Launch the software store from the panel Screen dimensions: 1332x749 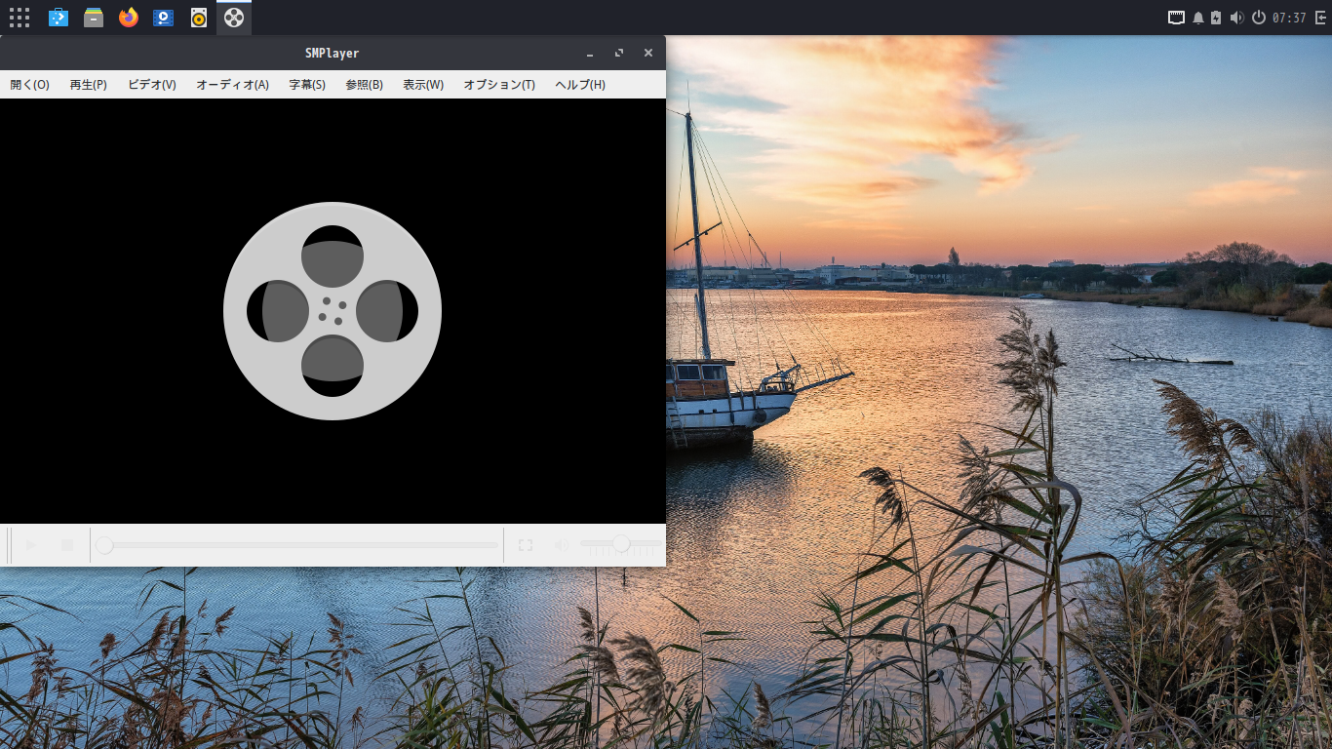pos(59,18)
